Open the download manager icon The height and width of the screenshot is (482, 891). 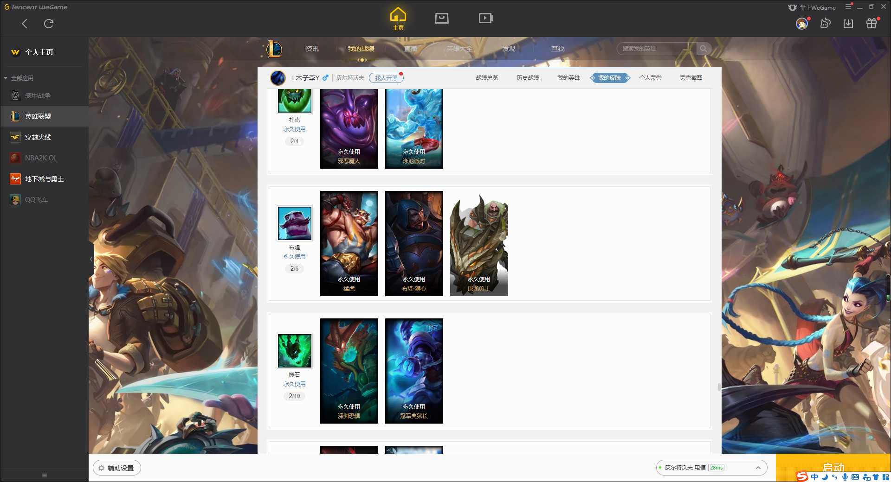point(848,24)
